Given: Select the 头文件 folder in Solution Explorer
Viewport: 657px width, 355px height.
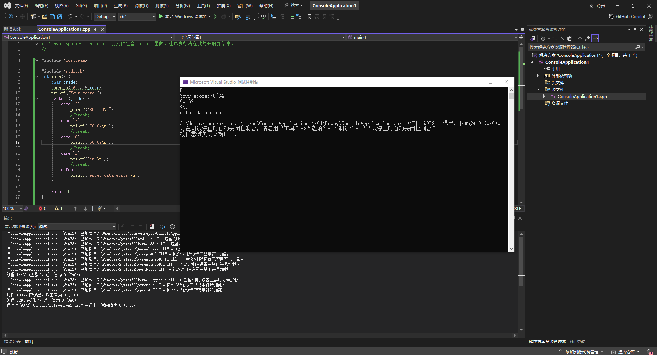Looking at the screenshot, I should click(557, 83).
